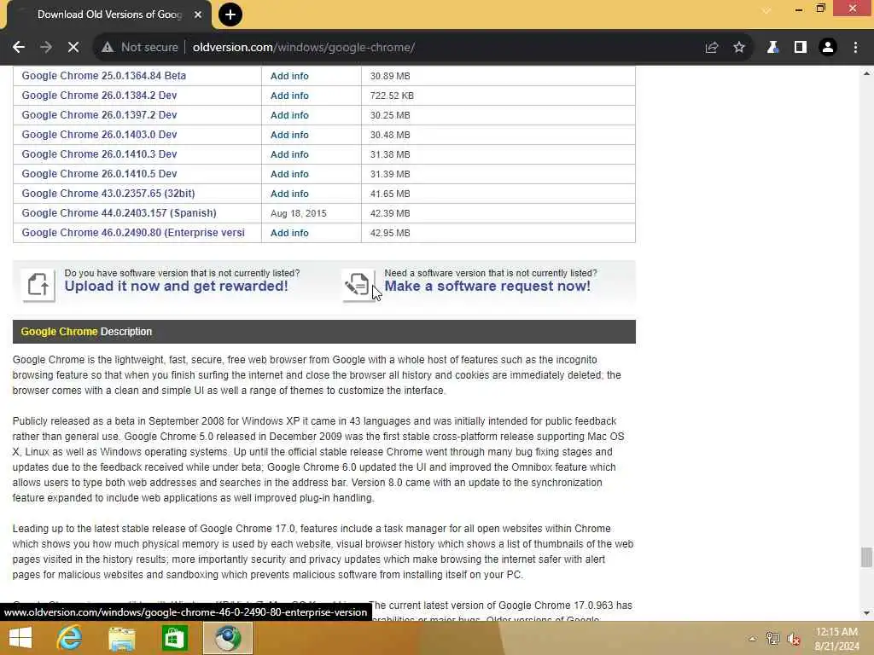Open Google Chrome 44.0.2403.157 (Spanish) link
The image size is (874, 655).
click(119, 212)
